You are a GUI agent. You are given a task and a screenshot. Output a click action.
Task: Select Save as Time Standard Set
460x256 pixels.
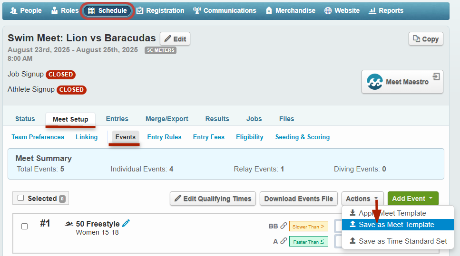402,241
